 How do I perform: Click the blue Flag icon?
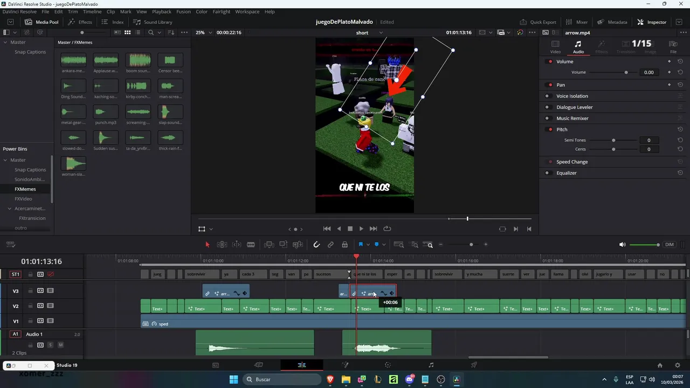[x=361, y=245]
